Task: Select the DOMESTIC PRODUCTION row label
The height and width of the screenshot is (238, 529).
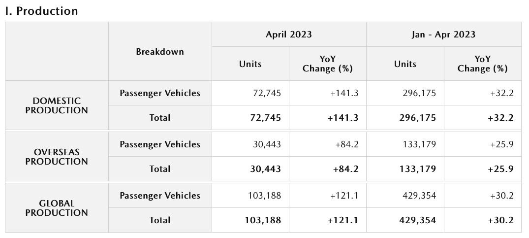Action: pyautogui.click(x=57, y=105)
